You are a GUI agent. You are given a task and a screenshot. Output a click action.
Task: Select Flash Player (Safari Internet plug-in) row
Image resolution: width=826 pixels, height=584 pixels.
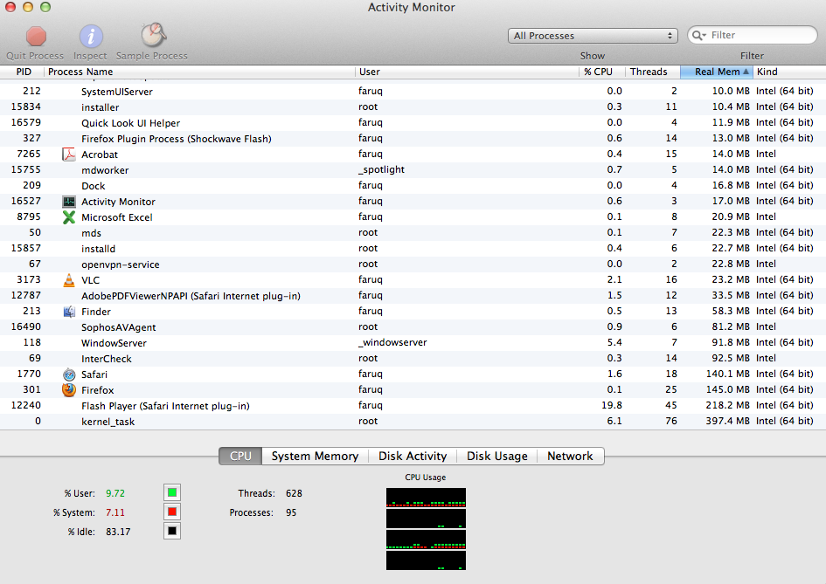(x=413, y=406)
